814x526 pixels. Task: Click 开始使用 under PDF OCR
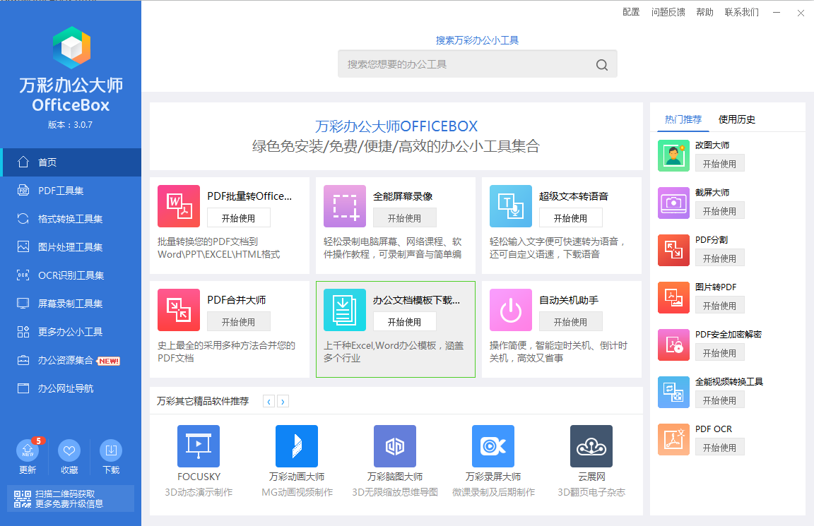pos(719,447)
